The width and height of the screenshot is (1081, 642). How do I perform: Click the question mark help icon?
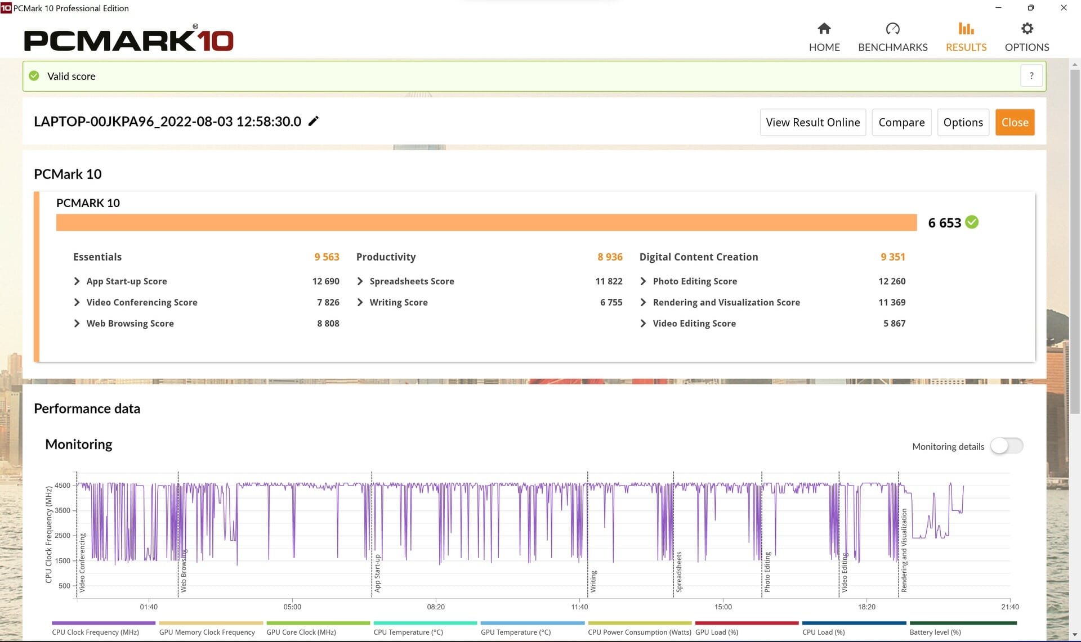pyautogui.click(x=1031, y=76)
